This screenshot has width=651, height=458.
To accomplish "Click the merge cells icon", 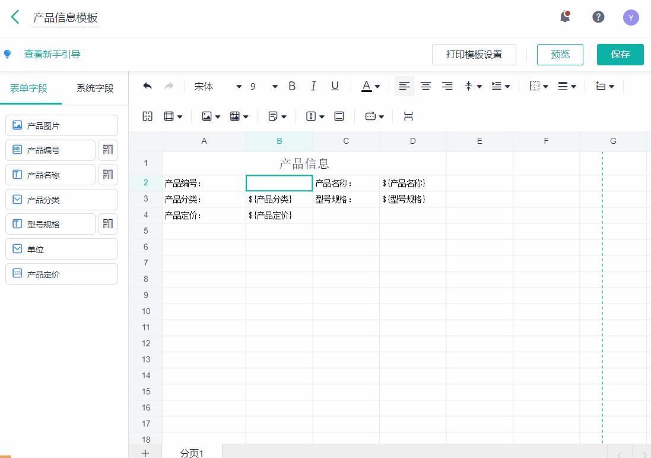I will point(147,116).
